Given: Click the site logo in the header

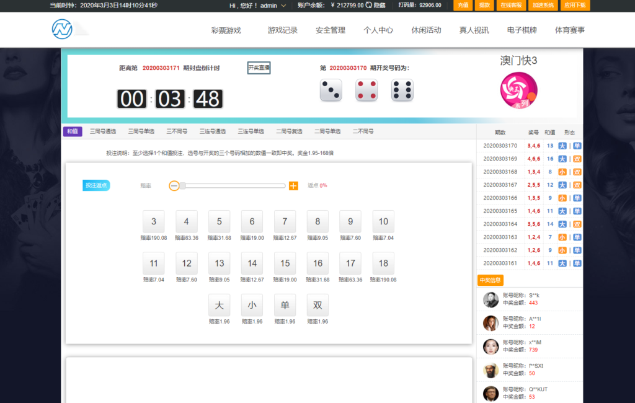Looking at the screenshot, I should coord(63,29).
